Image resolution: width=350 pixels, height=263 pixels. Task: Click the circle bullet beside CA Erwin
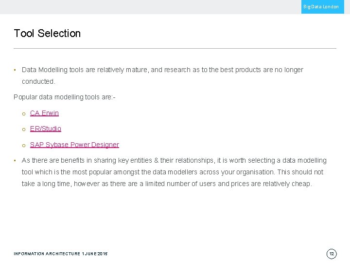(23, 113)
